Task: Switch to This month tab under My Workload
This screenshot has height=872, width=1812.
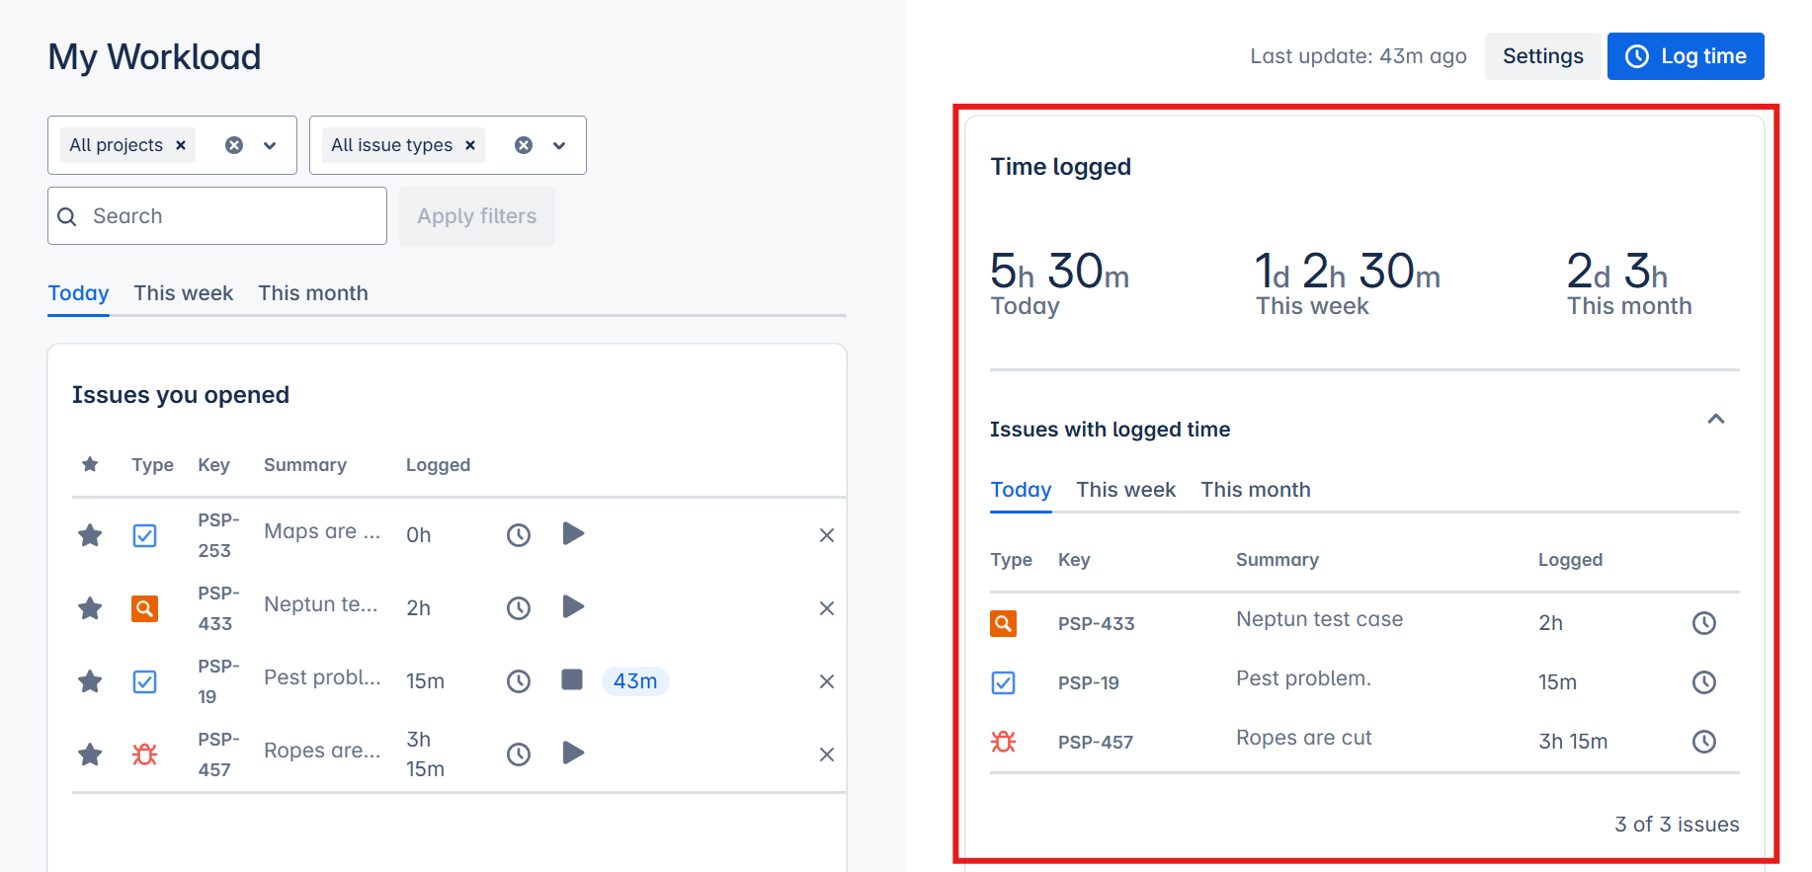Action: point(313,293)
